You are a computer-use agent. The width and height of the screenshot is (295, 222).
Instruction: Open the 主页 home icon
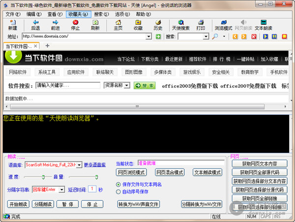(118, 25)
